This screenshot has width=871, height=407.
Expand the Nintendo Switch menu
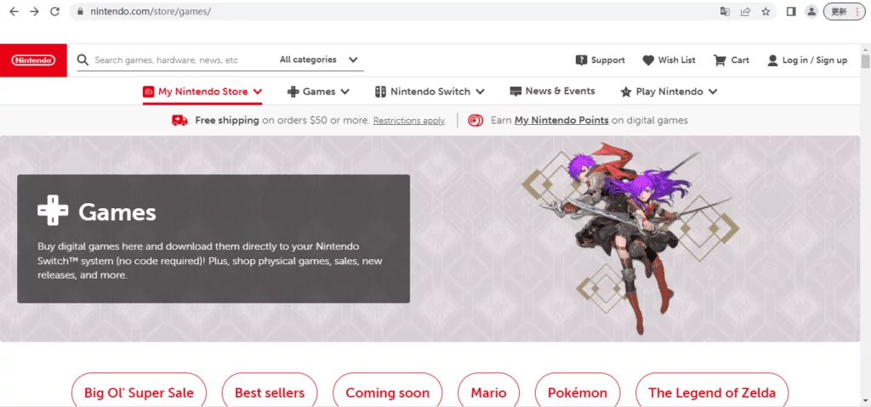pyautogui.click(x=430, y=92)
